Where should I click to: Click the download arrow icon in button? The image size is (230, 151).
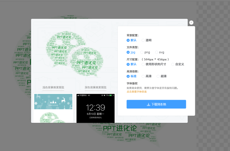149,104
